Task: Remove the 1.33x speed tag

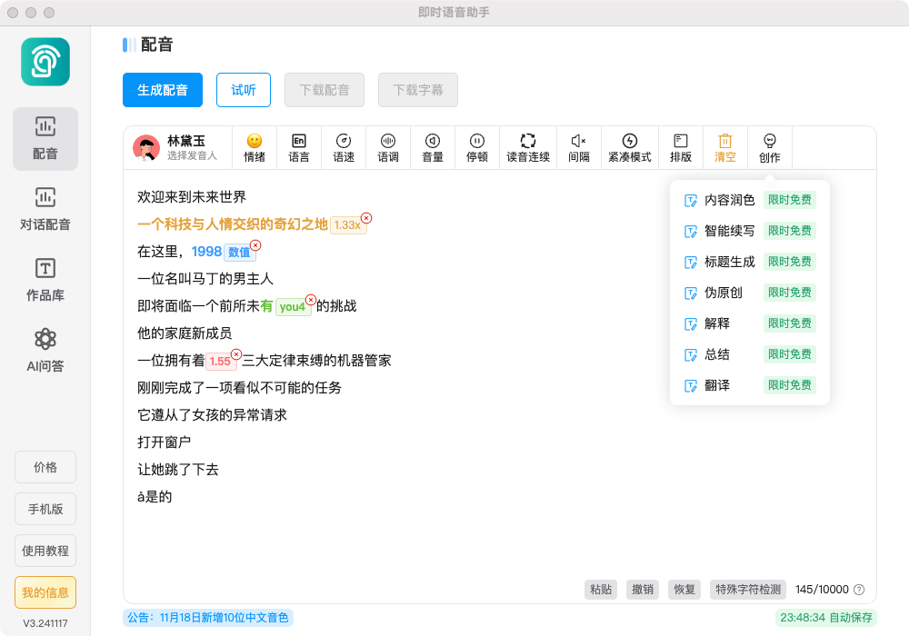Action: click(366, 218)
